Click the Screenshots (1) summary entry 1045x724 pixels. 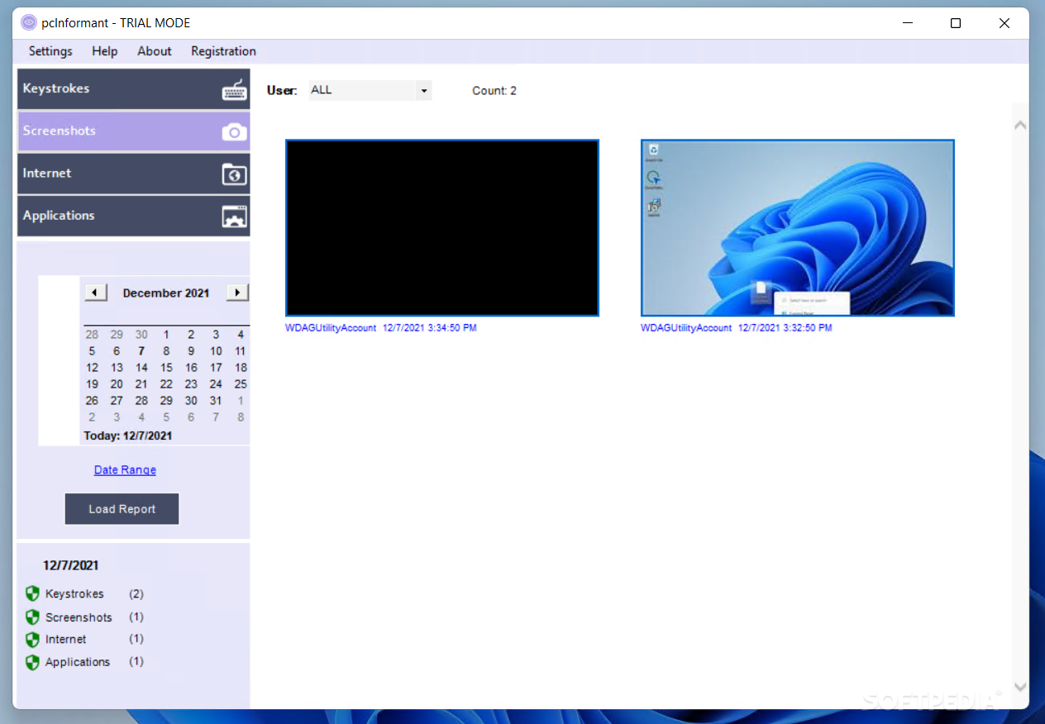point(94,617)
